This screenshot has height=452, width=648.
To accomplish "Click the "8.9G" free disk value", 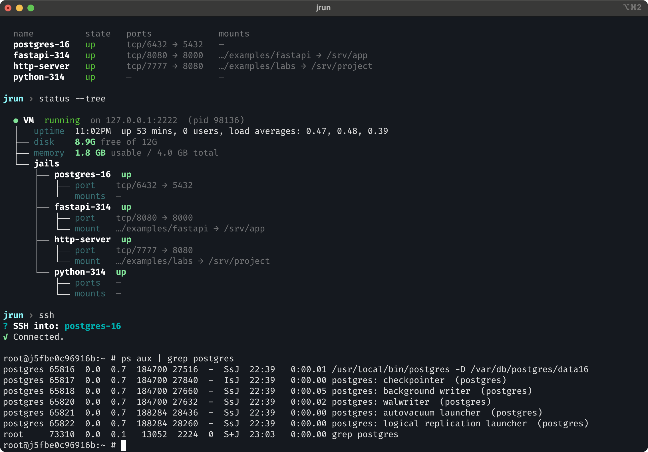I will tap(85, 142).
